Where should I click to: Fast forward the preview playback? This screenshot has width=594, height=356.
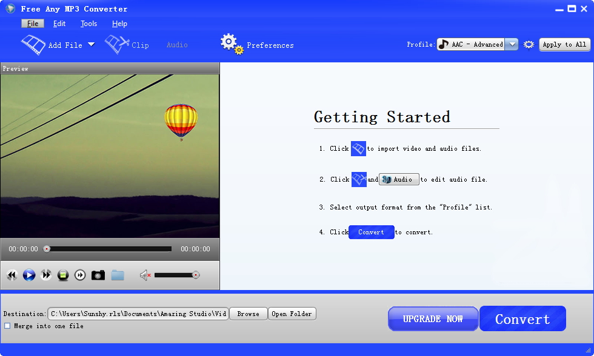pyautogui.click(x=45, y=275)
